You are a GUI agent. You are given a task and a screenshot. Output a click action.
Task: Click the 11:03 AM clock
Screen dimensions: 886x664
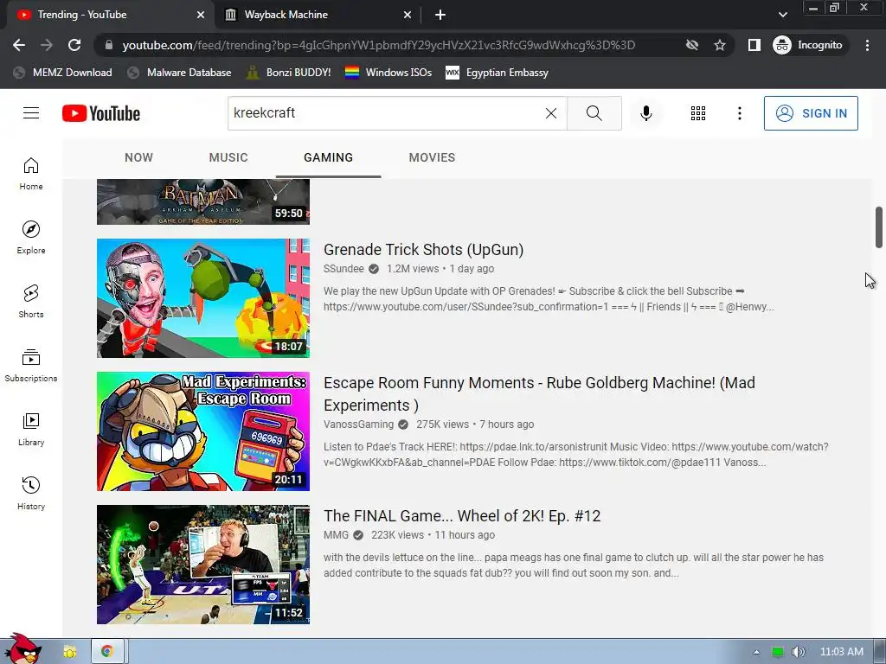click(841, 652)
